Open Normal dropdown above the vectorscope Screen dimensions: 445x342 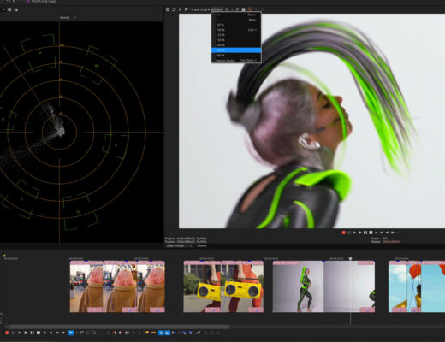tap(68, 17)
